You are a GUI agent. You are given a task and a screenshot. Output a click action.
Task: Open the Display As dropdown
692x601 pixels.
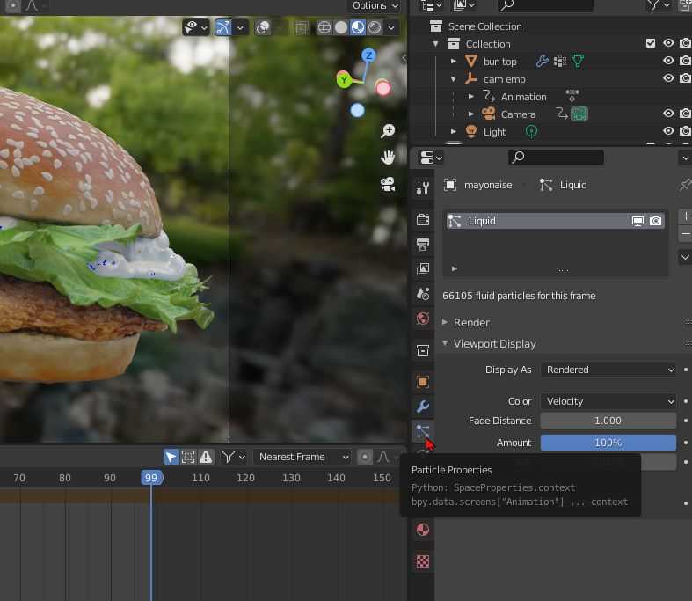(608, 370)
